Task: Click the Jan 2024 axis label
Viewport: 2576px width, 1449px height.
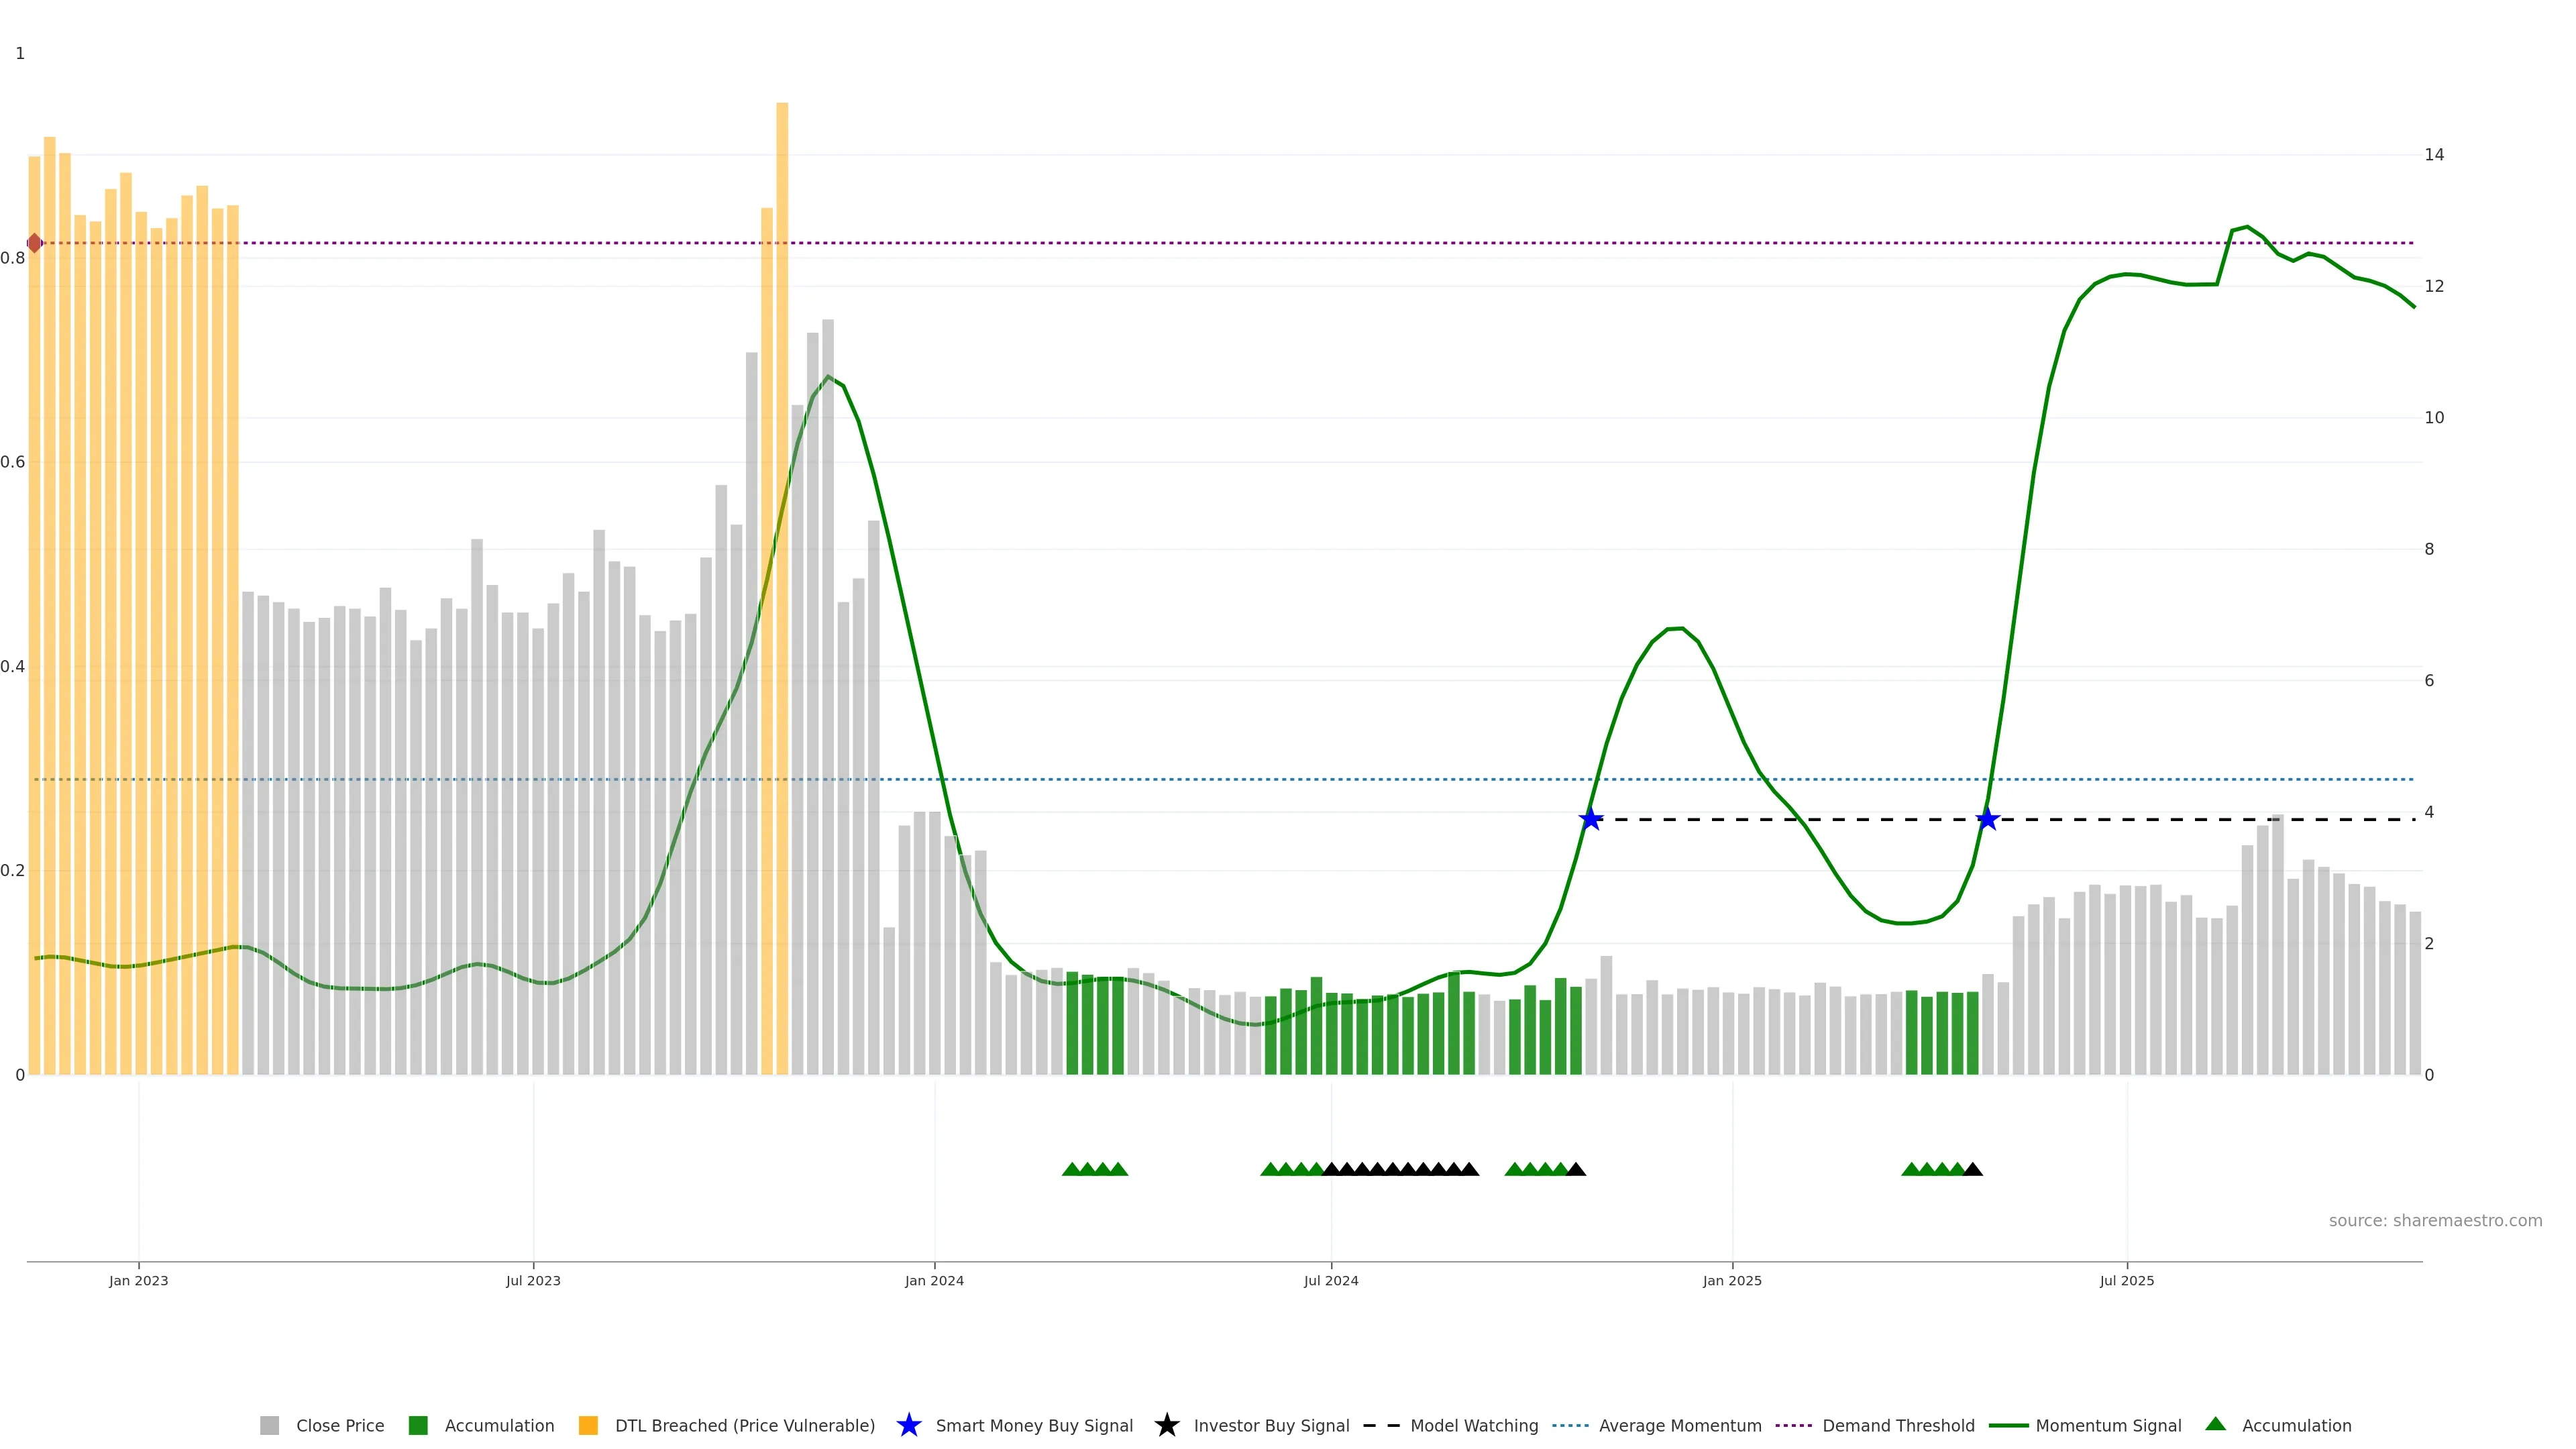Action: [934, 1280]
